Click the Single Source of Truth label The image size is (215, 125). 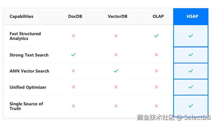click(26, 106)
